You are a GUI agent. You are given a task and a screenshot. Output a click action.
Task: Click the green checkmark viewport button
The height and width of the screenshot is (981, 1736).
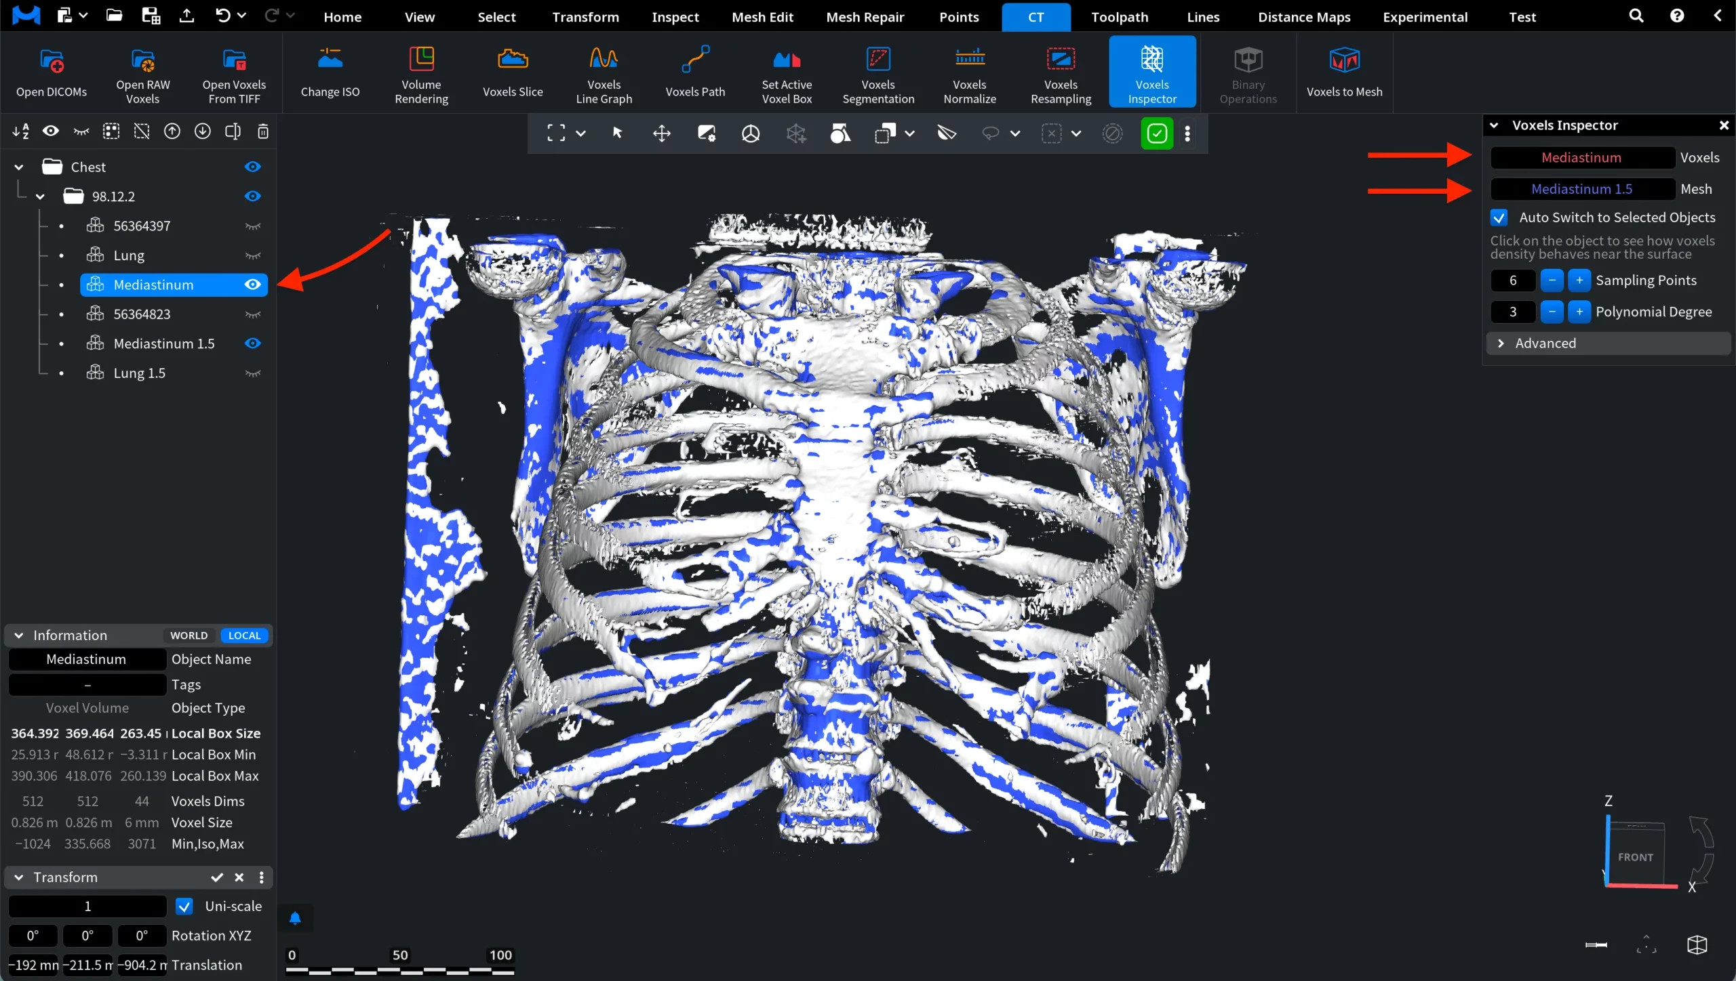point(1157,133)
